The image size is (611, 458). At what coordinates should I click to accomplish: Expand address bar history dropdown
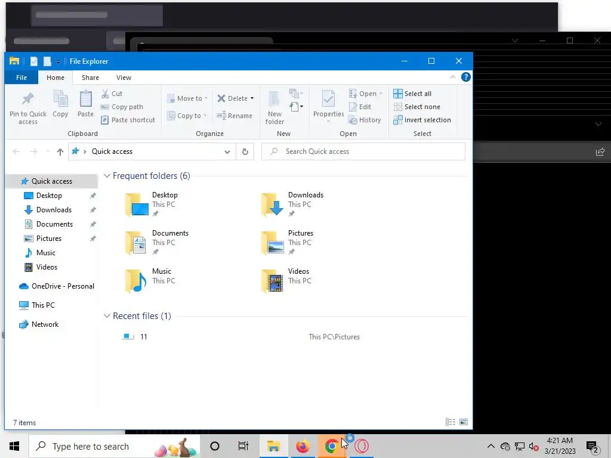[227, 151]
